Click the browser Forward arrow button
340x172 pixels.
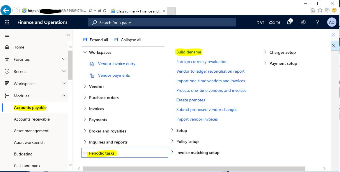16,10
